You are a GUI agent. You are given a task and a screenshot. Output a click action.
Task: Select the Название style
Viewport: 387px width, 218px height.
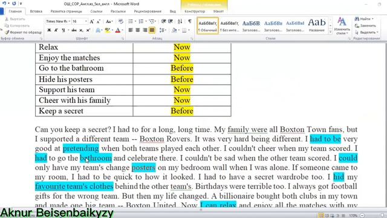pyautogui.click(x=317, y=25)
